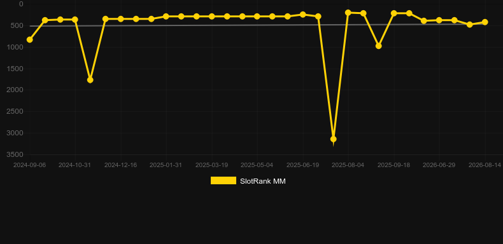Select the data point above 2025-01-31

coord(166,17)
